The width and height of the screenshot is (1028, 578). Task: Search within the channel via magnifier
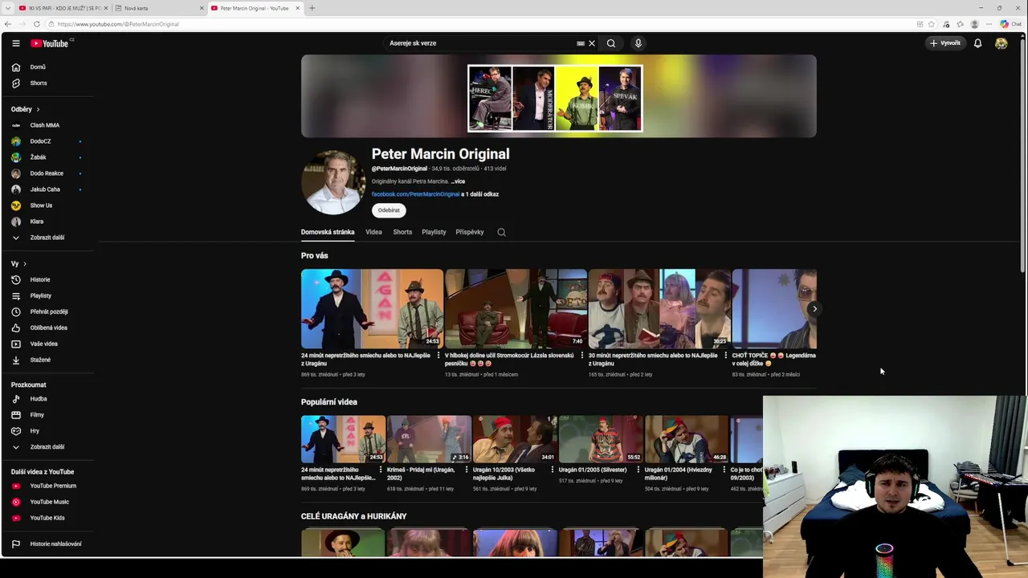(501, 232)
